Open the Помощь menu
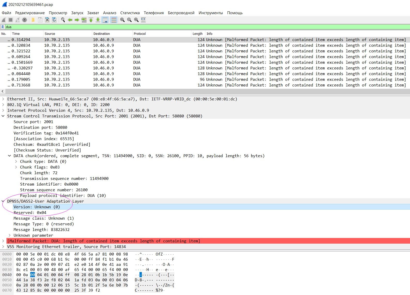This screenshot has width=410, height=295. click(x=235, y=13)
